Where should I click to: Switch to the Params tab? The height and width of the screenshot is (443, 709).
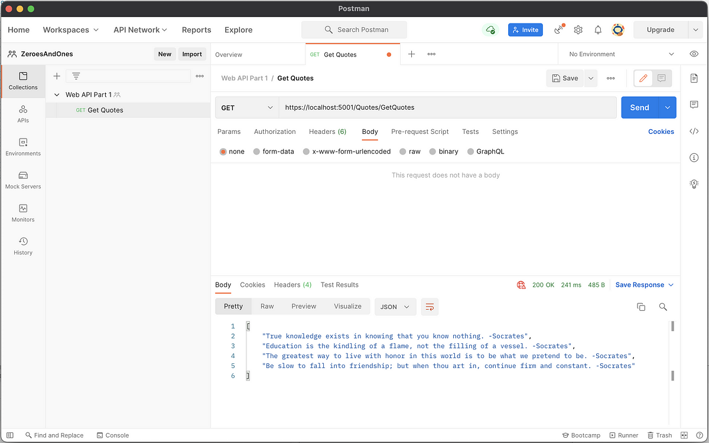pyautogui.click(x=229, y=132)
